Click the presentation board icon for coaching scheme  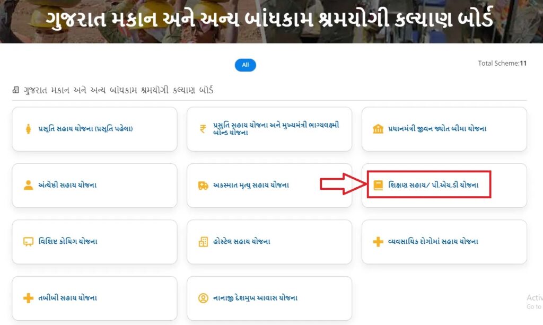tap(29, 242)
